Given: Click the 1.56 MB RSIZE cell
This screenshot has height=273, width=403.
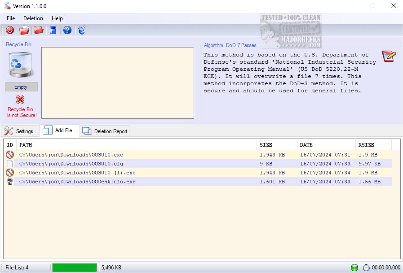Looking at the screenshot, I should tap(370, 182).
